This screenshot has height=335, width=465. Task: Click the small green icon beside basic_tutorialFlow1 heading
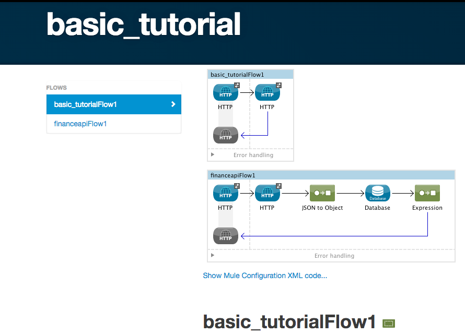[x=388, y=324]
